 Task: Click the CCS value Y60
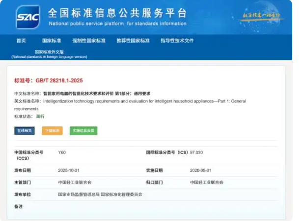(x=62, y=152)
